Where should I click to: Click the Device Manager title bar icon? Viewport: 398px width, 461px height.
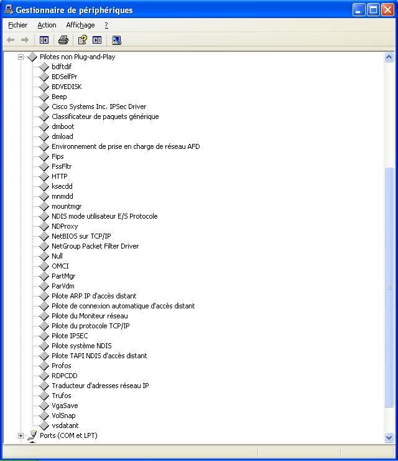click(9, 10)
